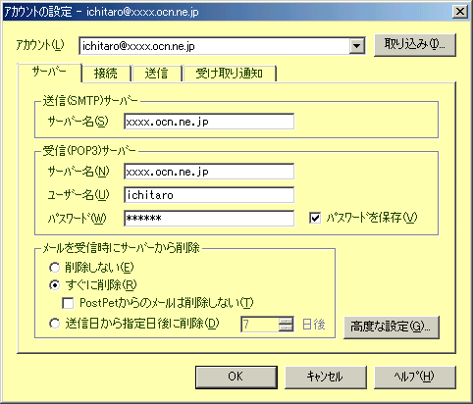Open help with ヘルプ button
Image resolution: width=473 pixels, height=404 pixels.
pyautogui.click(x=414, y=377)
